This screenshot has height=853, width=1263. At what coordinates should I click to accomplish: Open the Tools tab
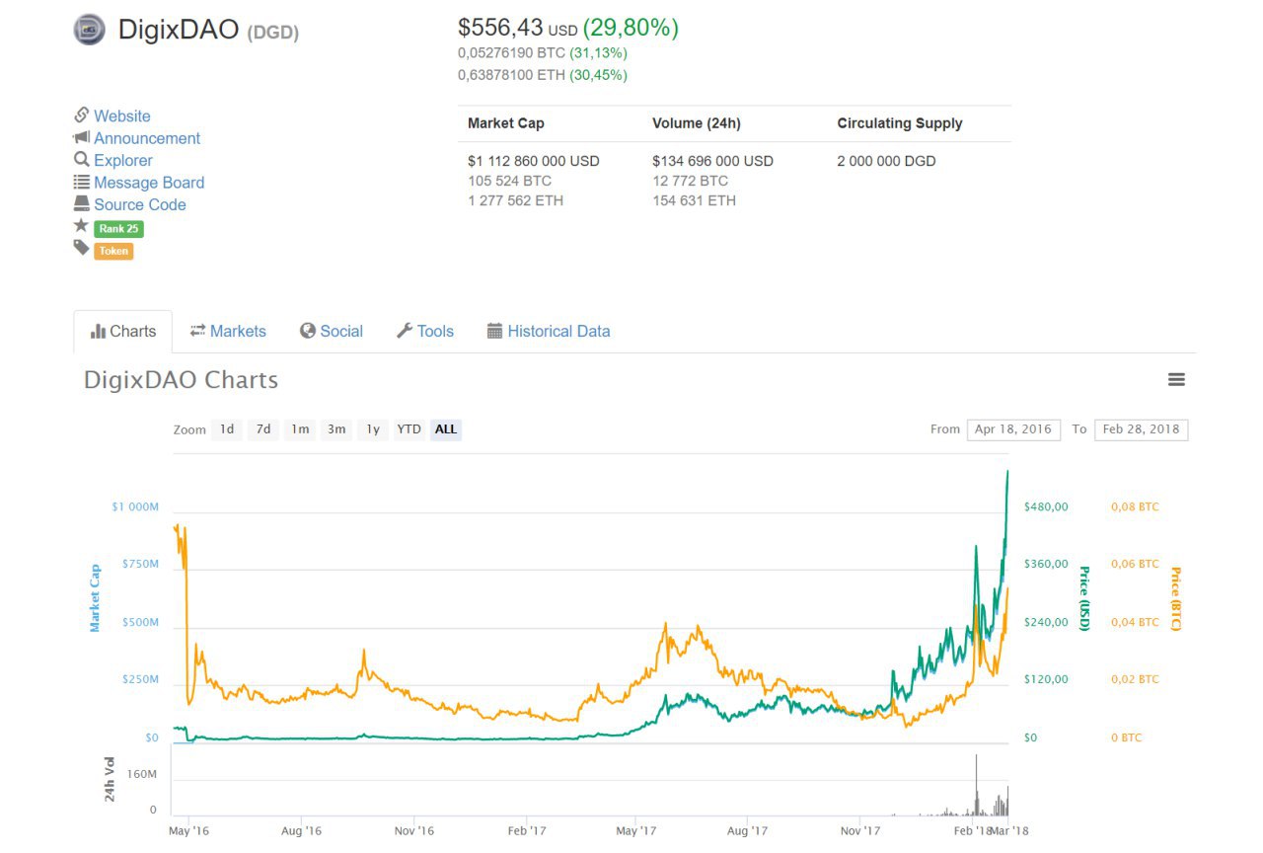[x=425, y=332]
